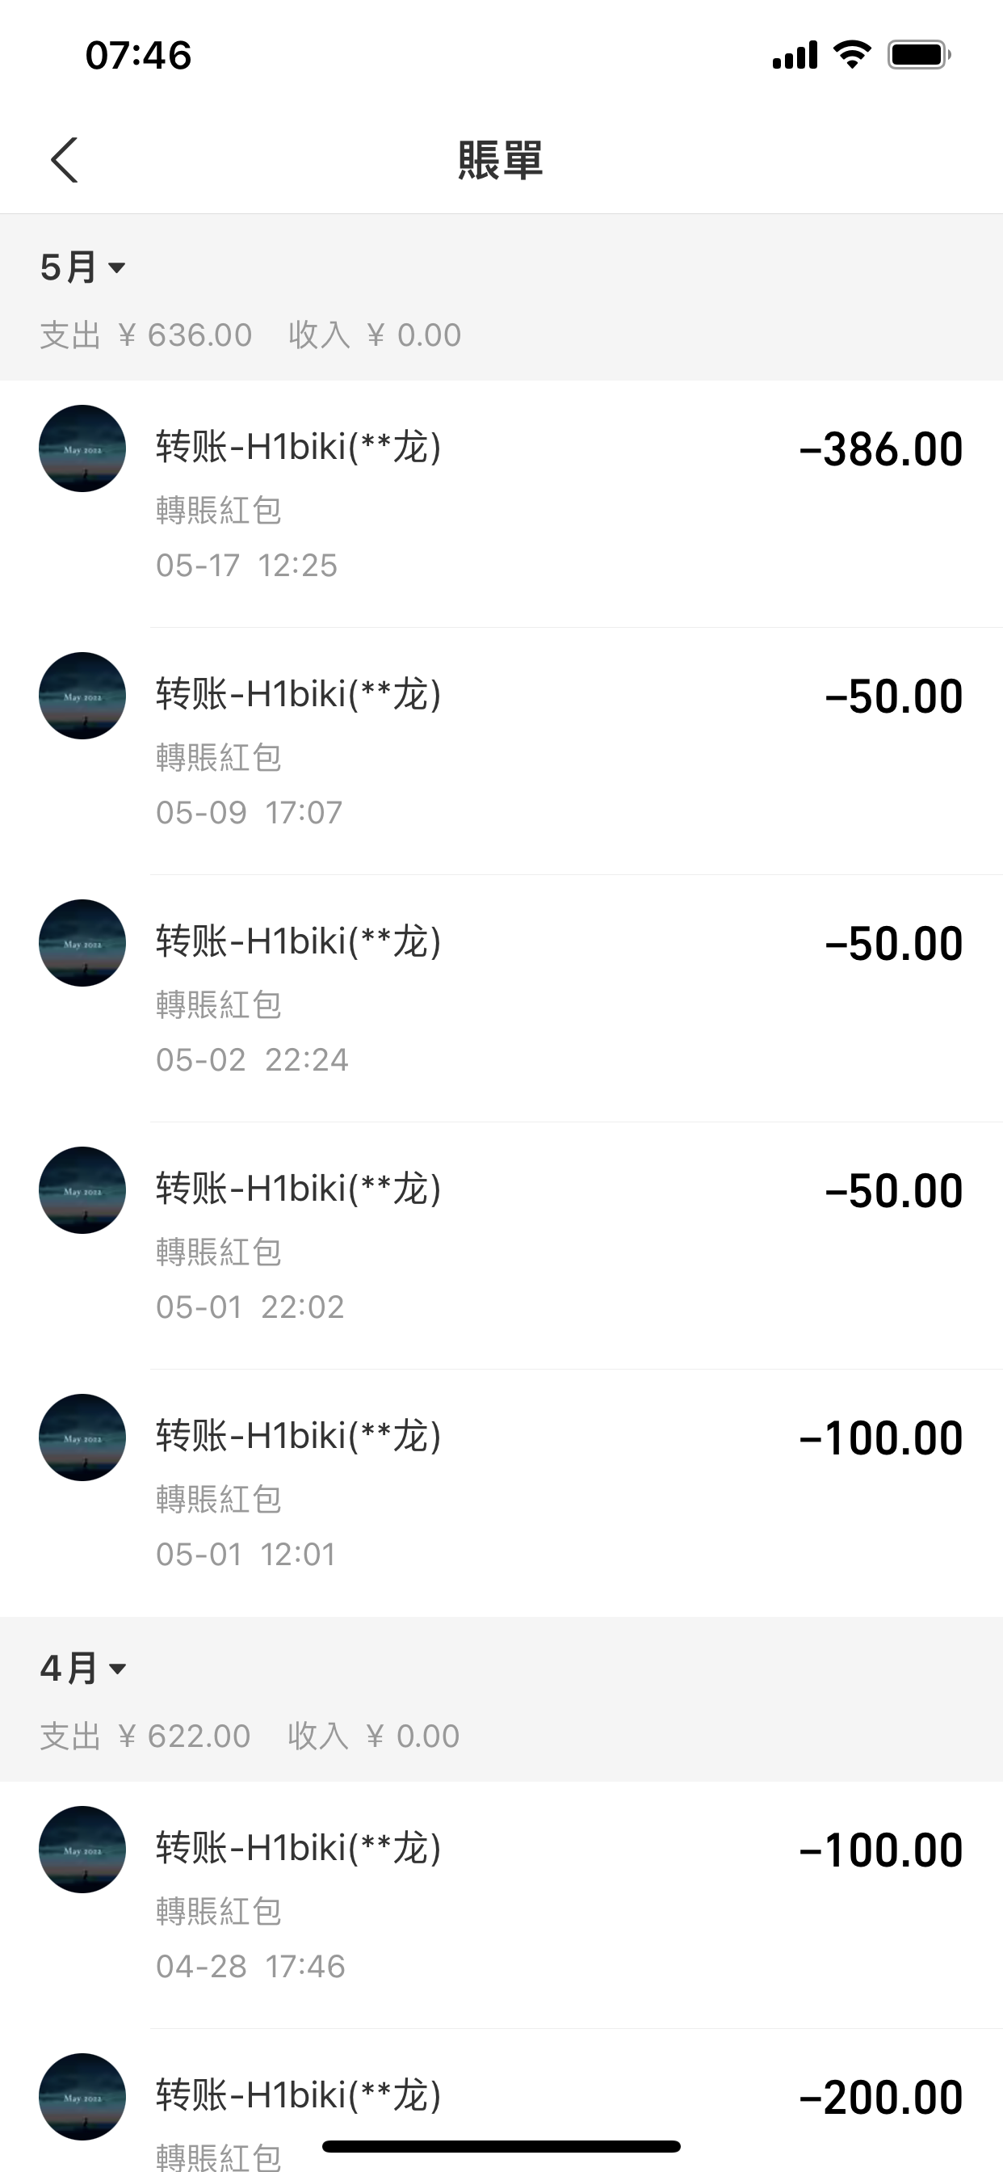
Task: Tap avatar of the 04-28 17:46 transfer
Action: click(x=82, y=1849)
